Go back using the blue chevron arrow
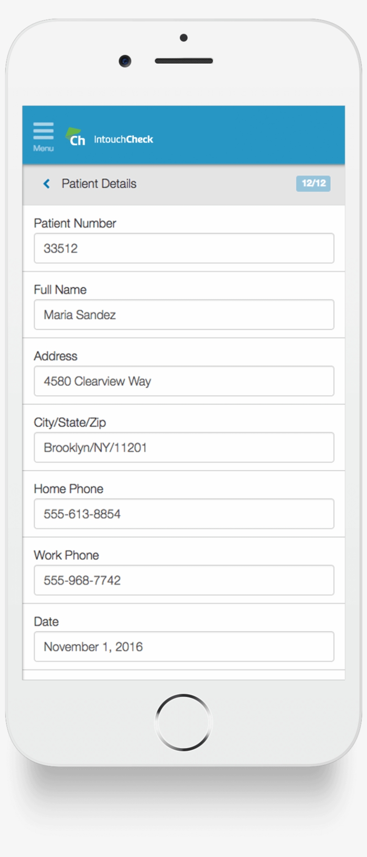The height and width of the screenshot is (857, 367). 46,184
